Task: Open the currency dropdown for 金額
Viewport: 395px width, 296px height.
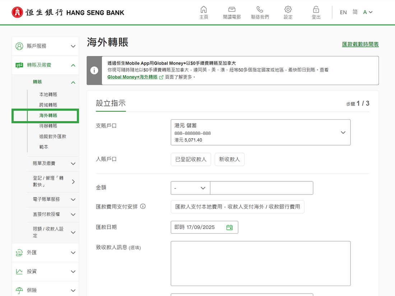Action: pyautogui.click(x=190, y=188)
